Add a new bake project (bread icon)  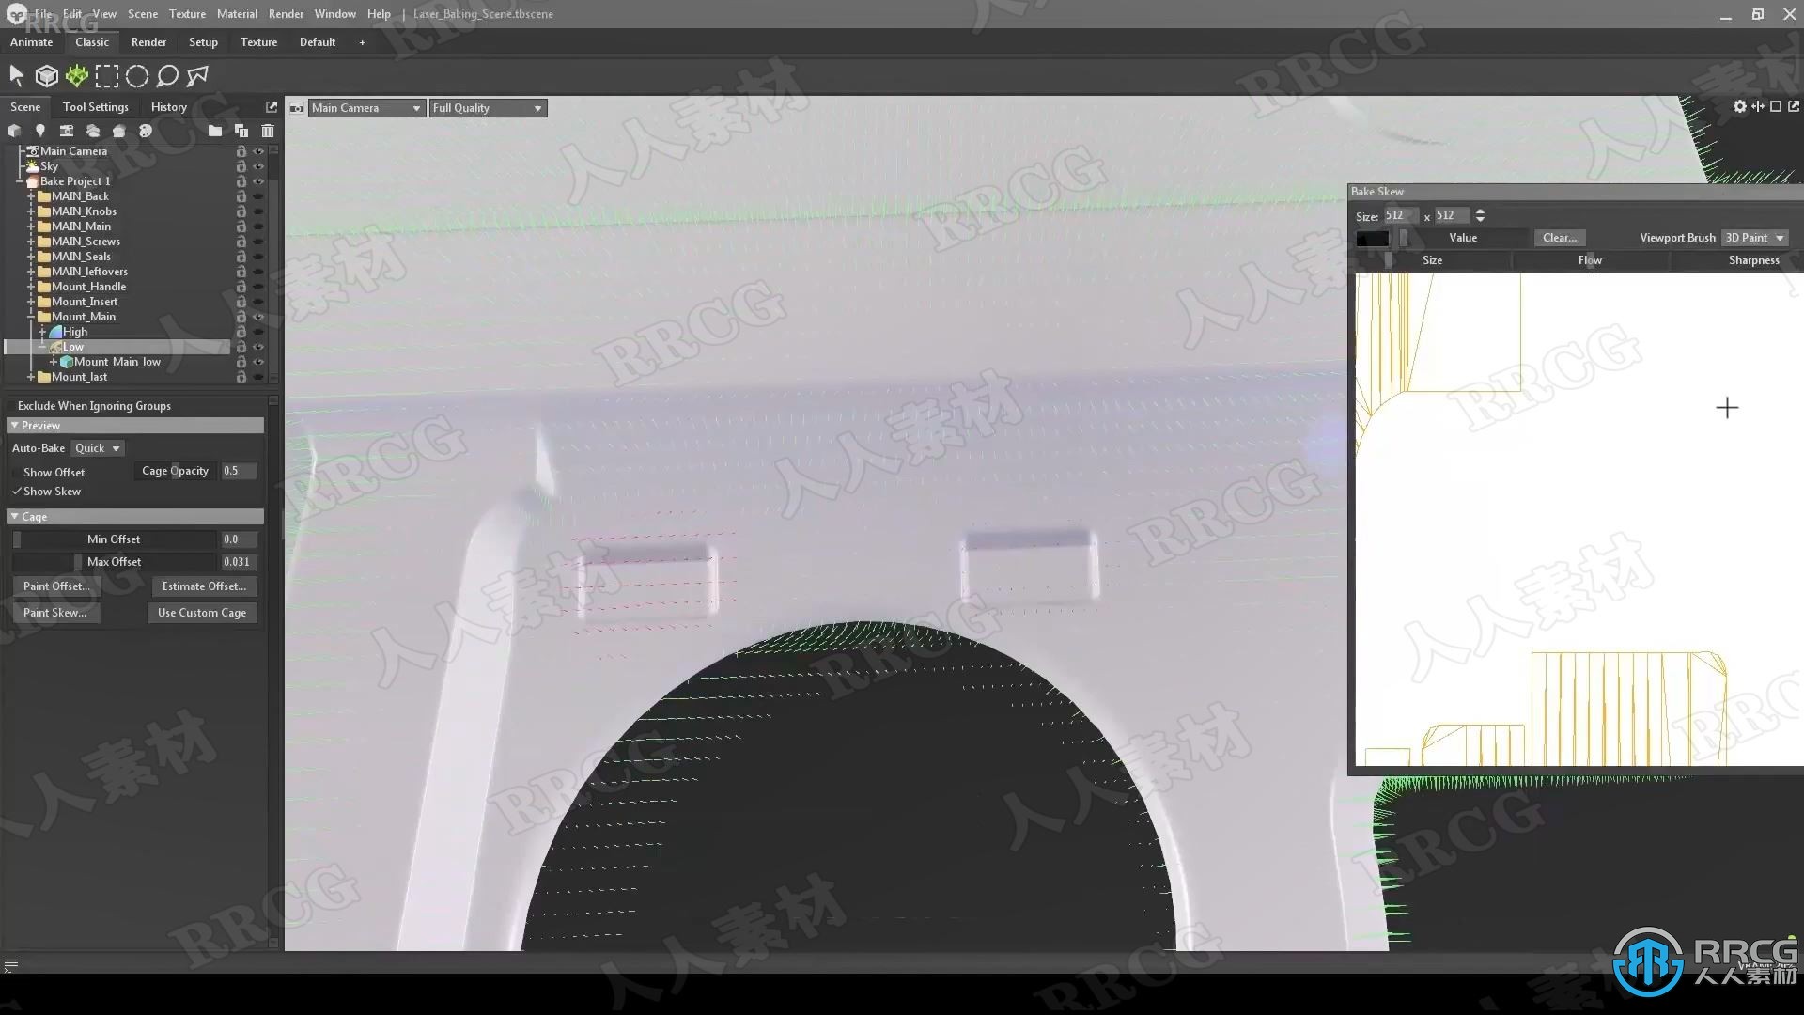(118, 131)
